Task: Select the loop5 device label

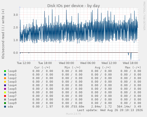Action: click(12, 89)
